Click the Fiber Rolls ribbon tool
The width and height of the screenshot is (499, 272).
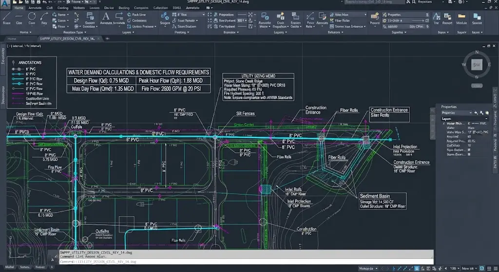click(x=340, y=20)
